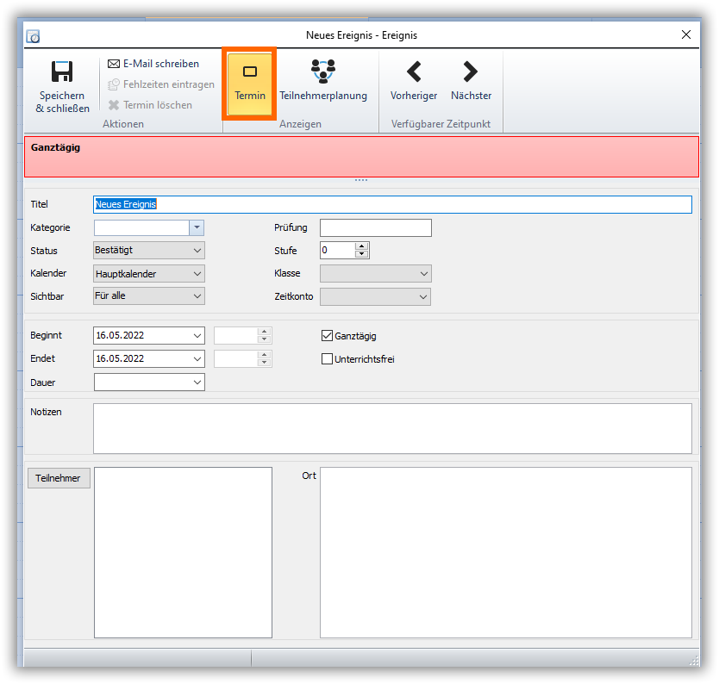Viewport: 719px width, 684px height.
Task: Expand the Dauer dropdown
Action: coord(197,382)
